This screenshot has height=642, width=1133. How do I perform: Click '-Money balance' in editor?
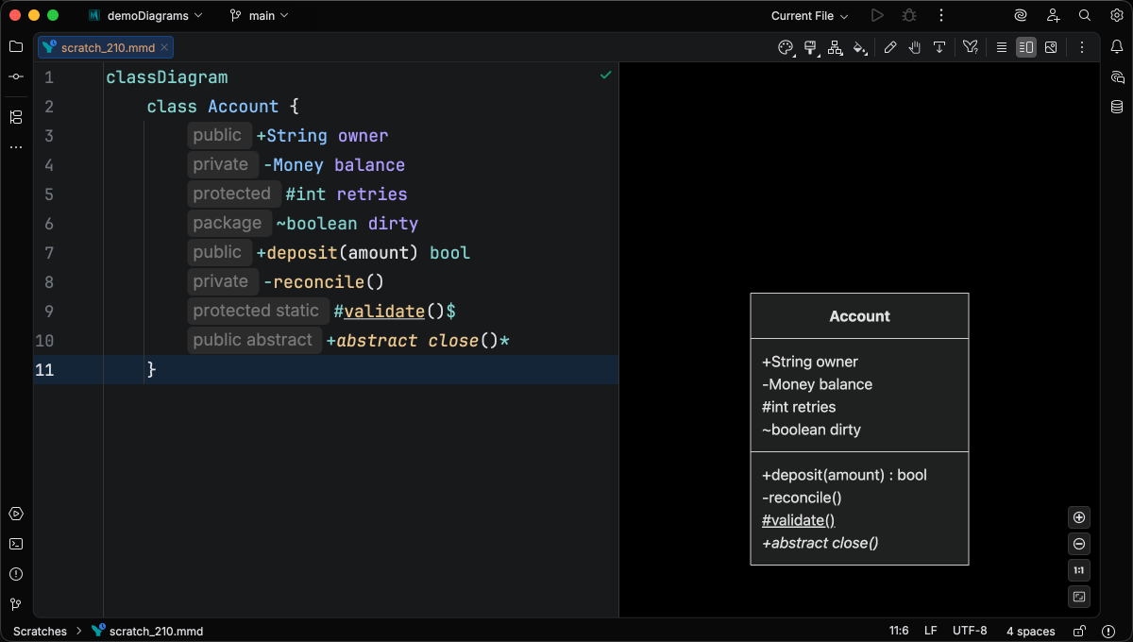point(334,165)
